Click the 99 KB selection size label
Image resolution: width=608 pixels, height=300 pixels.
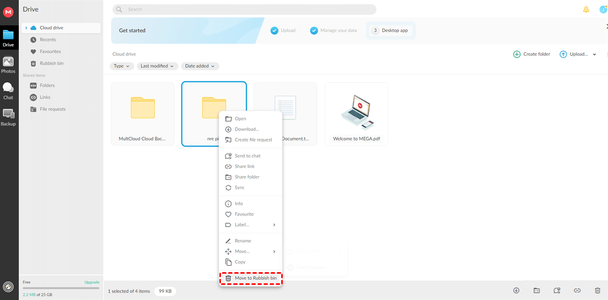pyautogui.click(x=165, y=291)
